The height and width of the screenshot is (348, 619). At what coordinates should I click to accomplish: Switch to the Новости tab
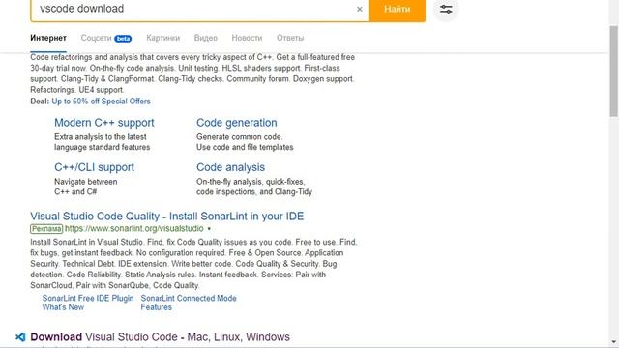pos(247,38)
